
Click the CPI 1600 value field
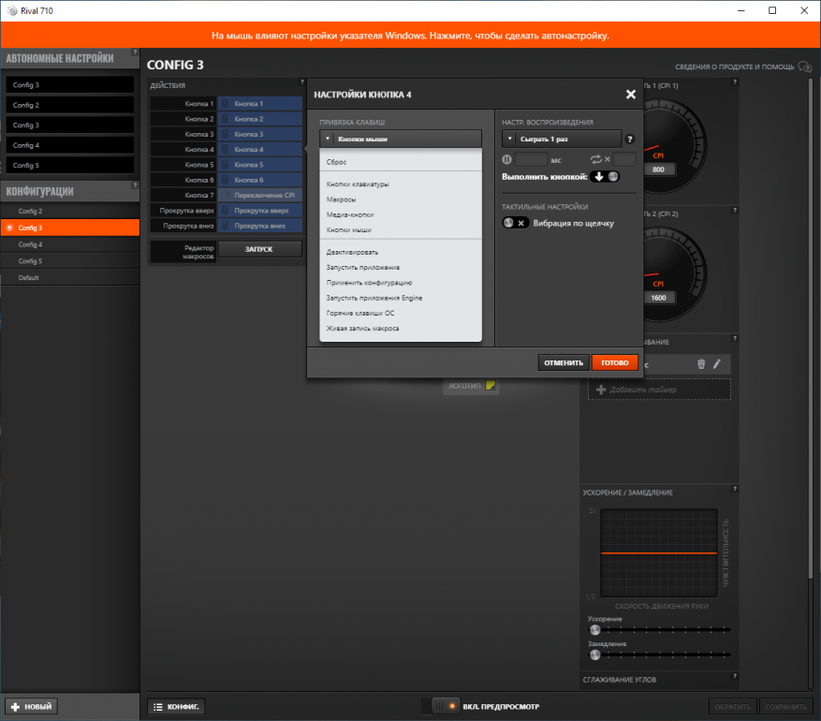(658, 298)
